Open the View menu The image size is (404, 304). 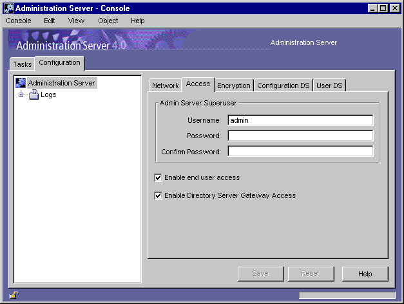tap(76, 21)
